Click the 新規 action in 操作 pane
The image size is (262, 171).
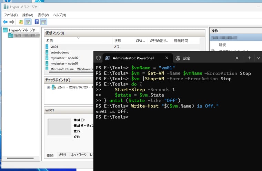point(222,45)
